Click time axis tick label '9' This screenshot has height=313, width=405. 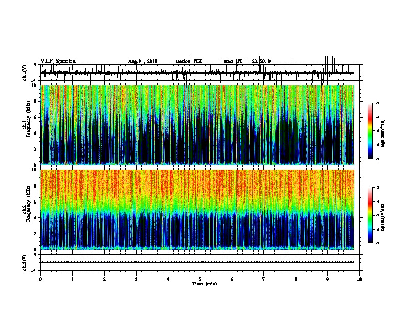(327, 279)
